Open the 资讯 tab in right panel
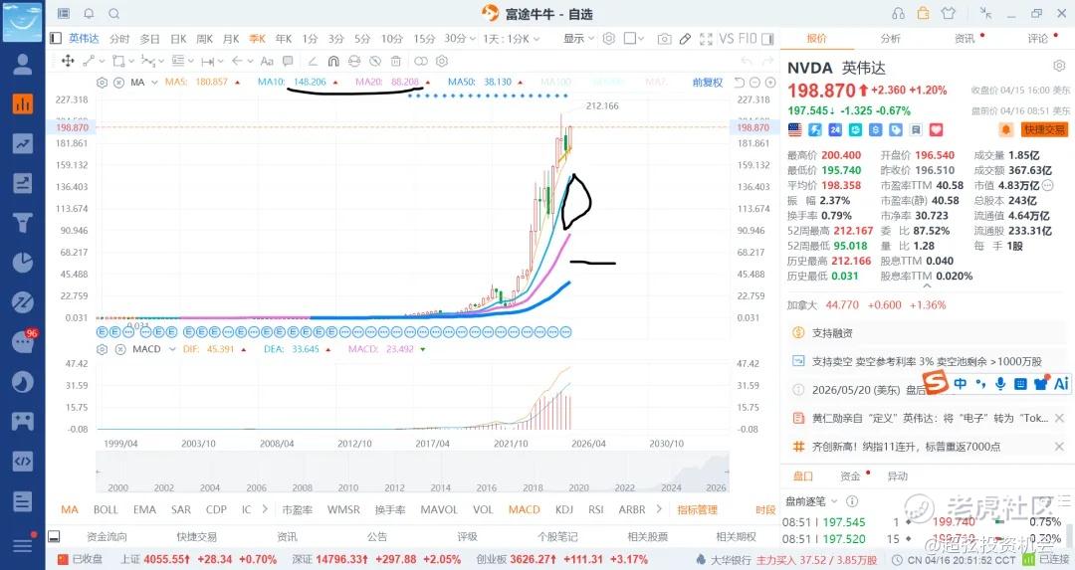 pyautogui.click(x=965, y=39)
